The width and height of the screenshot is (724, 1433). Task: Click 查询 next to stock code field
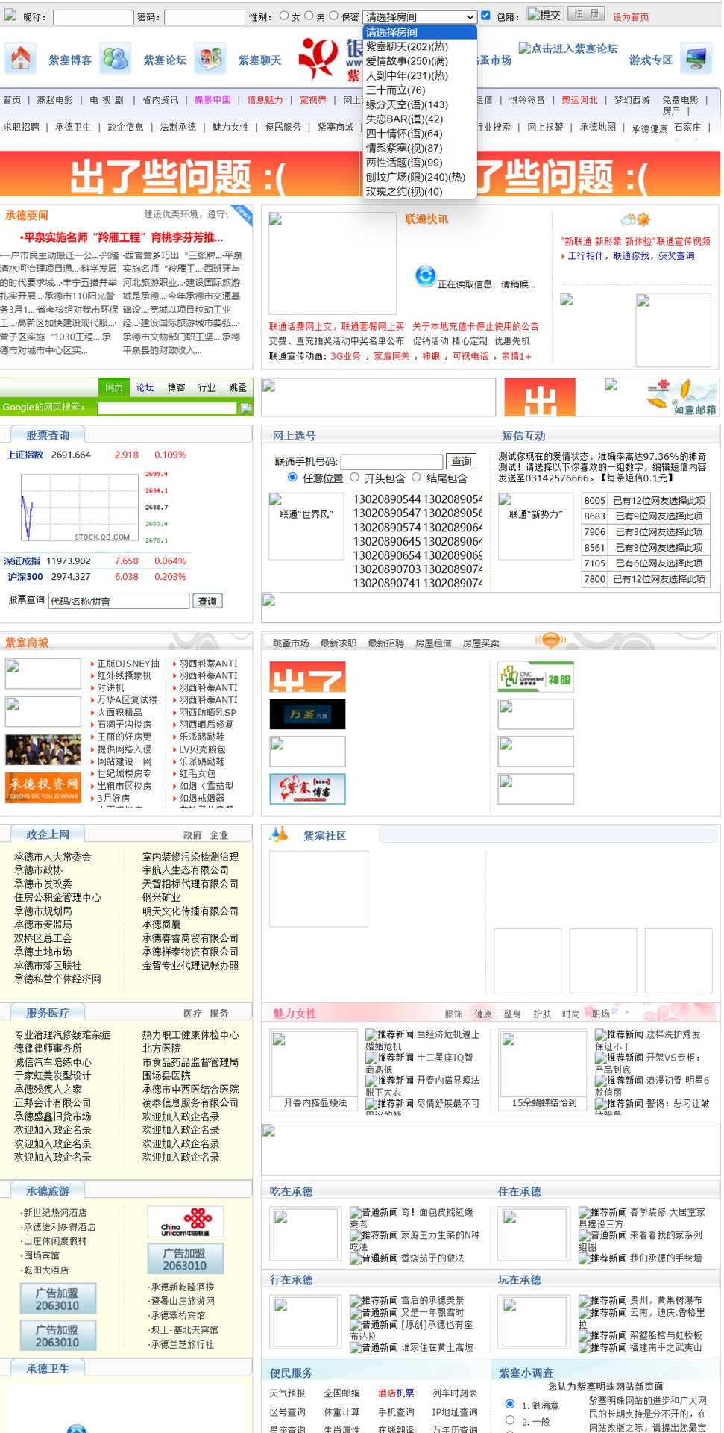[x=207, y=601]
